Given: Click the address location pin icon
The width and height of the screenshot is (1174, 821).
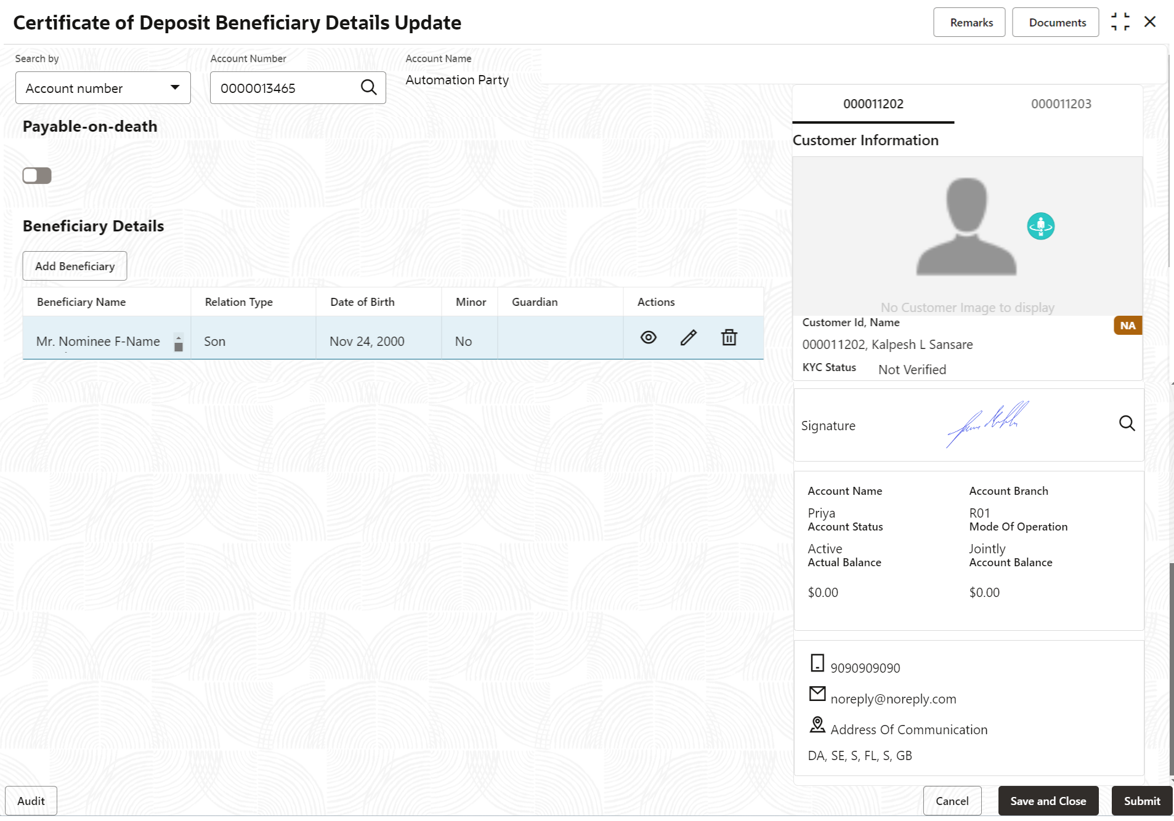Looking at the screenshot, I should 817,724.
